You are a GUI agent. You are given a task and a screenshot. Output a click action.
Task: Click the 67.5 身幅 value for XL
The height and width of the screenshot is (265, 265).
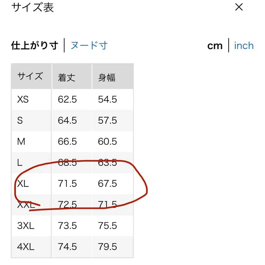click(107, 183)
